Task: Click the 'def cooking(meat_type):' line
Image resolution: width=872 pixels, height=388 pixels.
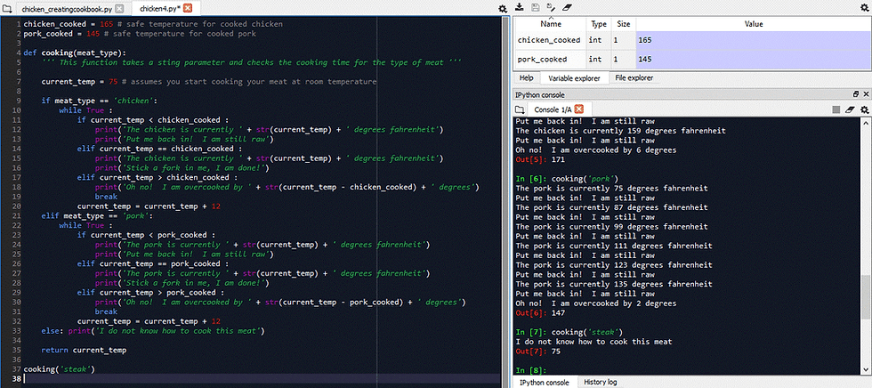Action: [x=75, y=53]
